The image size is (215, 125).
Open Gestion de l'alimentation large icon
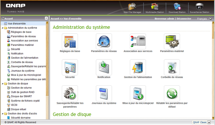coord(138,67)
